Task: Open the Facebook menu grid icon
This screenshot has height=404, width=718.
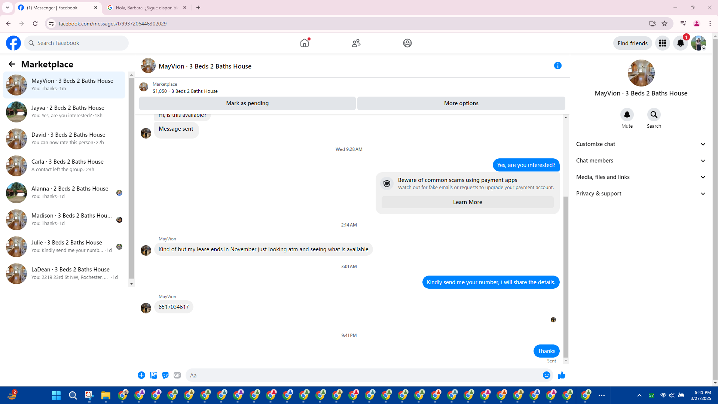Action: [663, 43]
